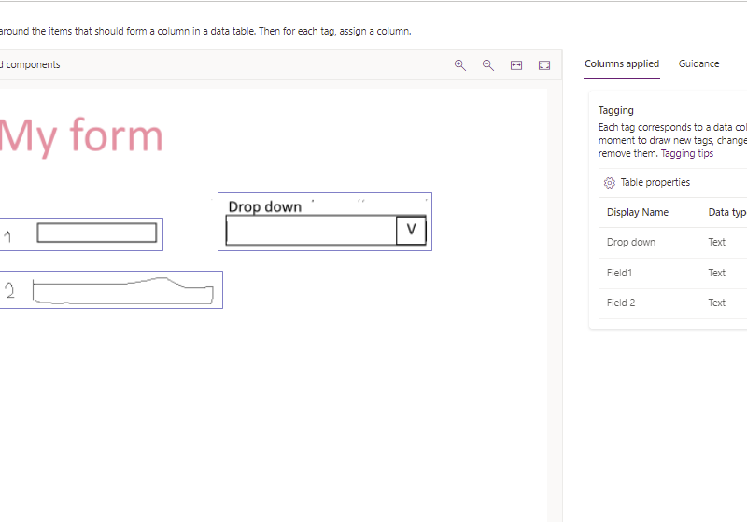Select the tag box labeled 2
Image resolution: width=747 pixels, height=522 pixels.
111,290
